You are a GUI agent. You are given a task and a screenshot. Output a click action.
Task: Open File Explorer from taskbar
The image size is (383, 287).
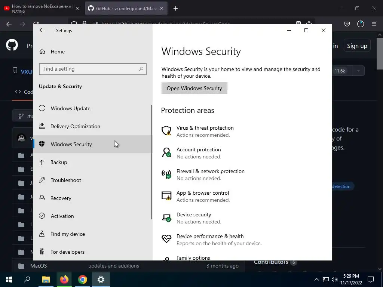46,280
